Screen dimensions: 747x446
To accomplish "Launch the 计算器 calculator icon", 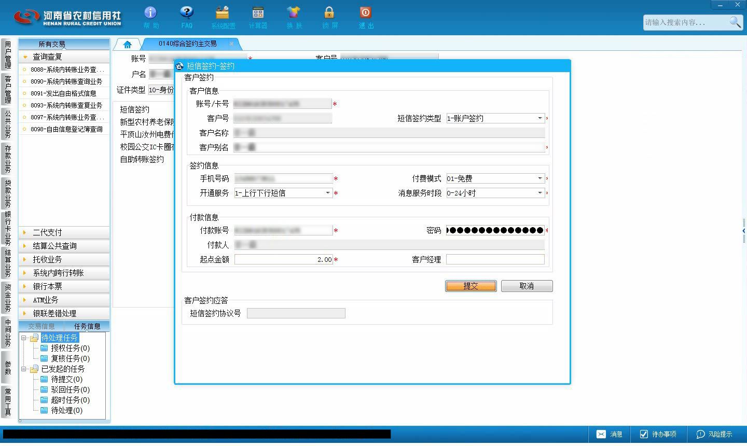I will 258,17.
